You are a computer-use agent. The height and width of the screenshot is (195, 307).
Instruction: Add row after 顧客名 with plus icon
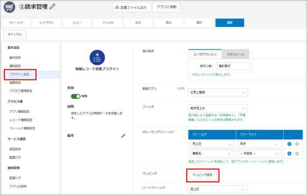pyautogui.click(x=289, y=153)
